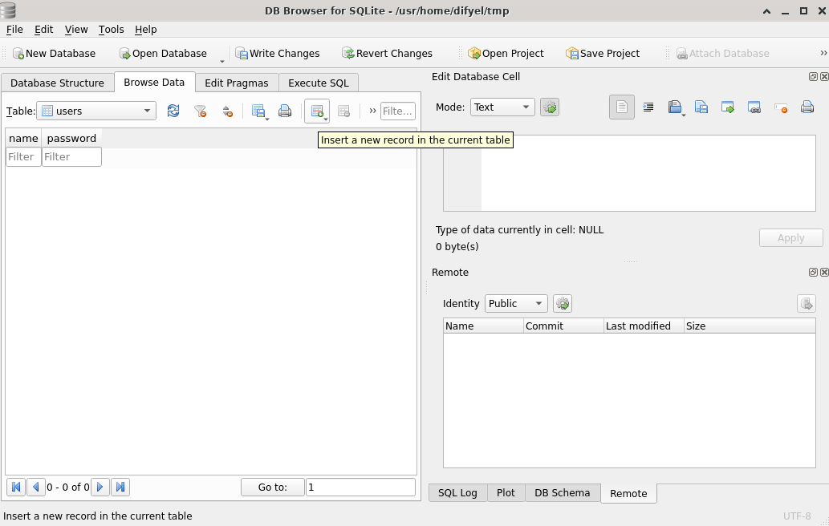Sort by the password column header
Image resolution: width=829 pixels, height=526 pixels.
click(71, 139)
